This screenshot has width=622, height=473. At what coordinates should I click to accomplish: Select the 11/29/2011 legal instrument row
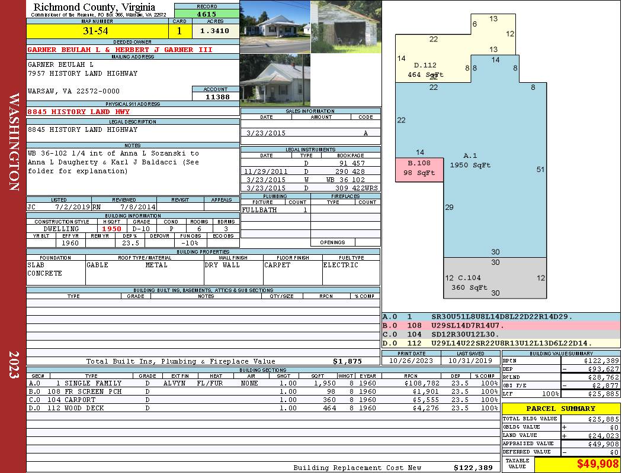(310, 171)
